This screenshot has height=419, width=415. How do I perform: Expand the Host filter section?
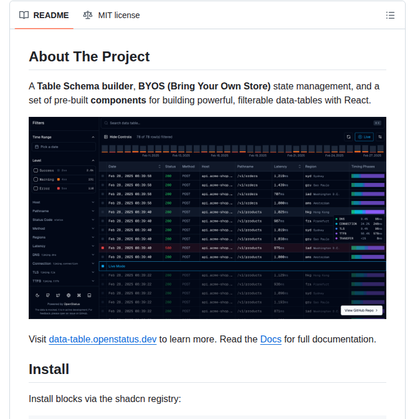click(x=93, y=202)
